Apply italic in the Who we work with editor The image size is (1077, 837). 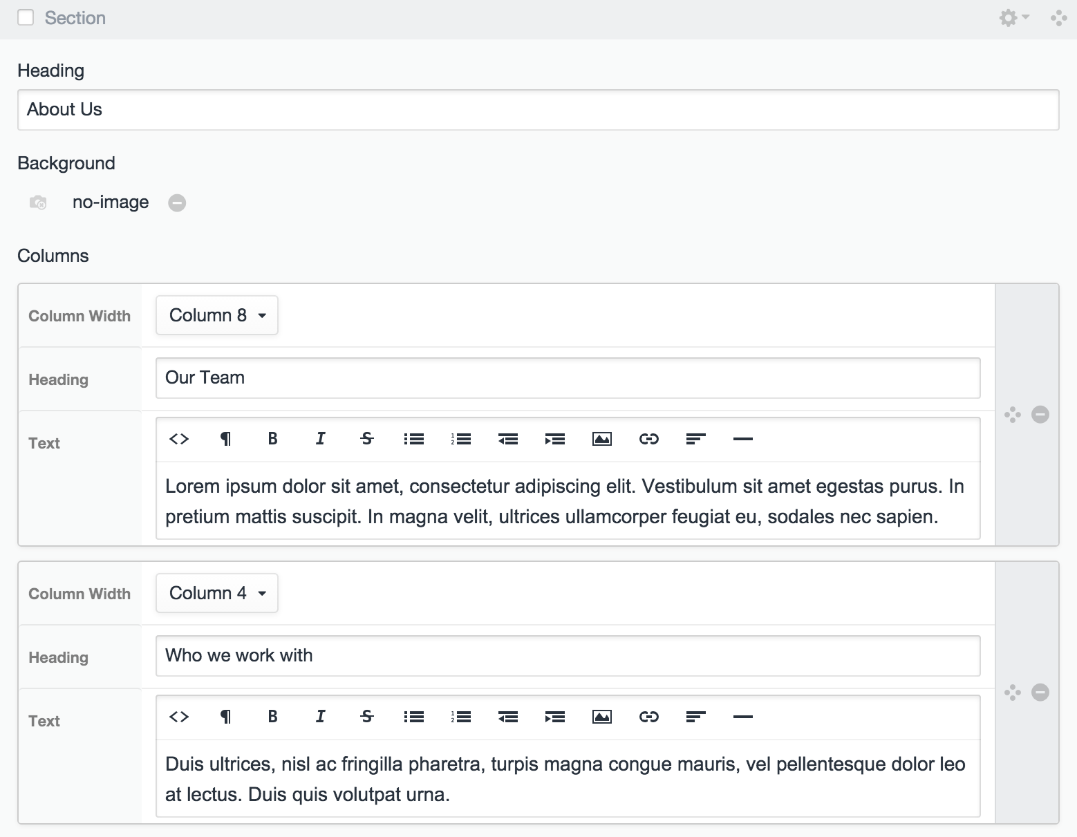click(320, 717)
